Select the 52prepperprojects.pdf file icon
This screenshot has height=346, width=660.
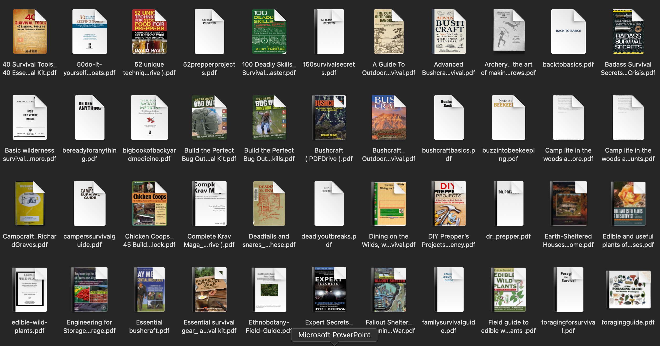click(x=209, y=31)
